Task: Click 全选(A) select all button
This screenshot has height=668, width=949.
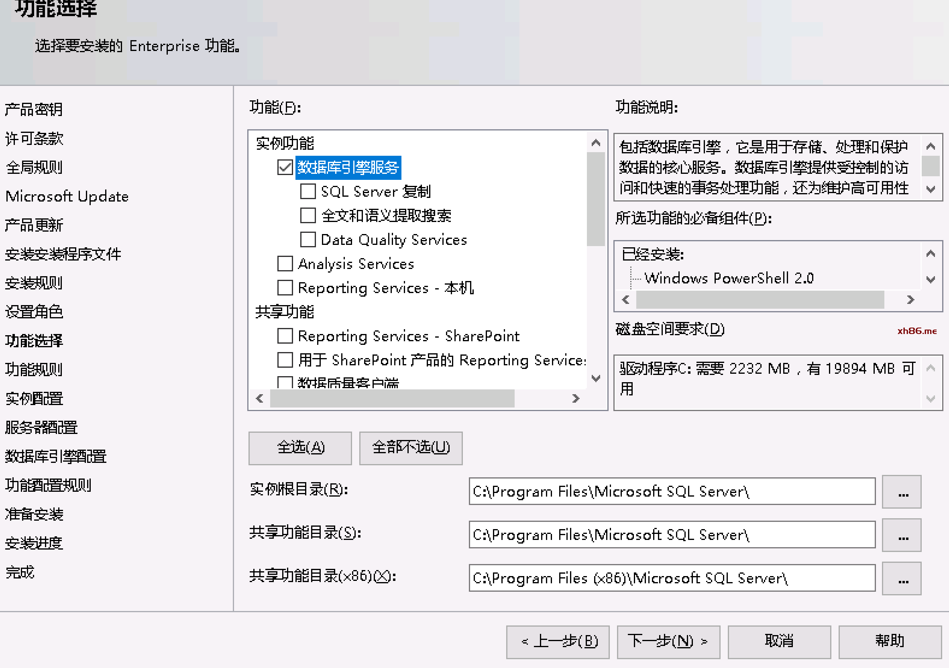Action: (x=300, y=448)
